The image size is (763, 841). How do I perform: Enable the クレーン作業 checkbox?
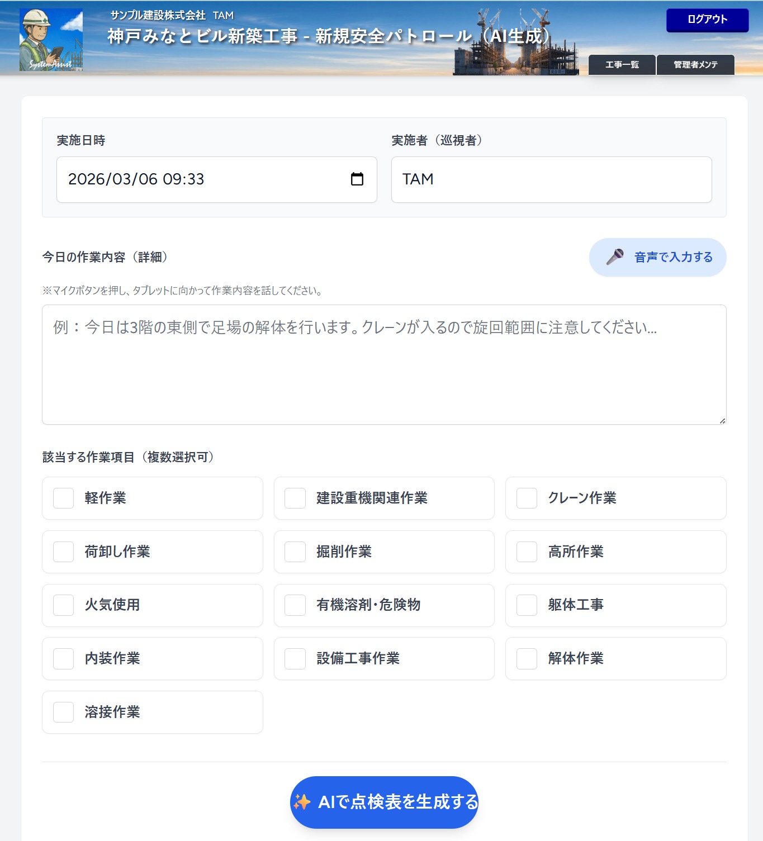(527, 498)
